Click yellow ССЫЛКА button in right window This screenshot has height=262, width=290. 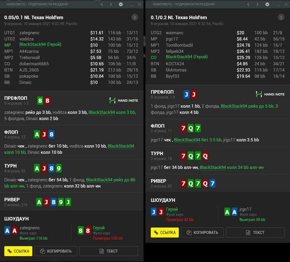point(165,233)
